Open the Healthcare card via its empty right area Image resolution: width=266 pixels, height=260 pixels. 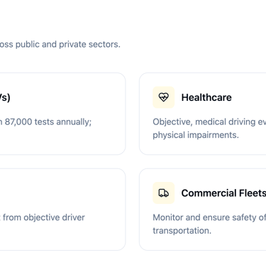click(250, 97)
